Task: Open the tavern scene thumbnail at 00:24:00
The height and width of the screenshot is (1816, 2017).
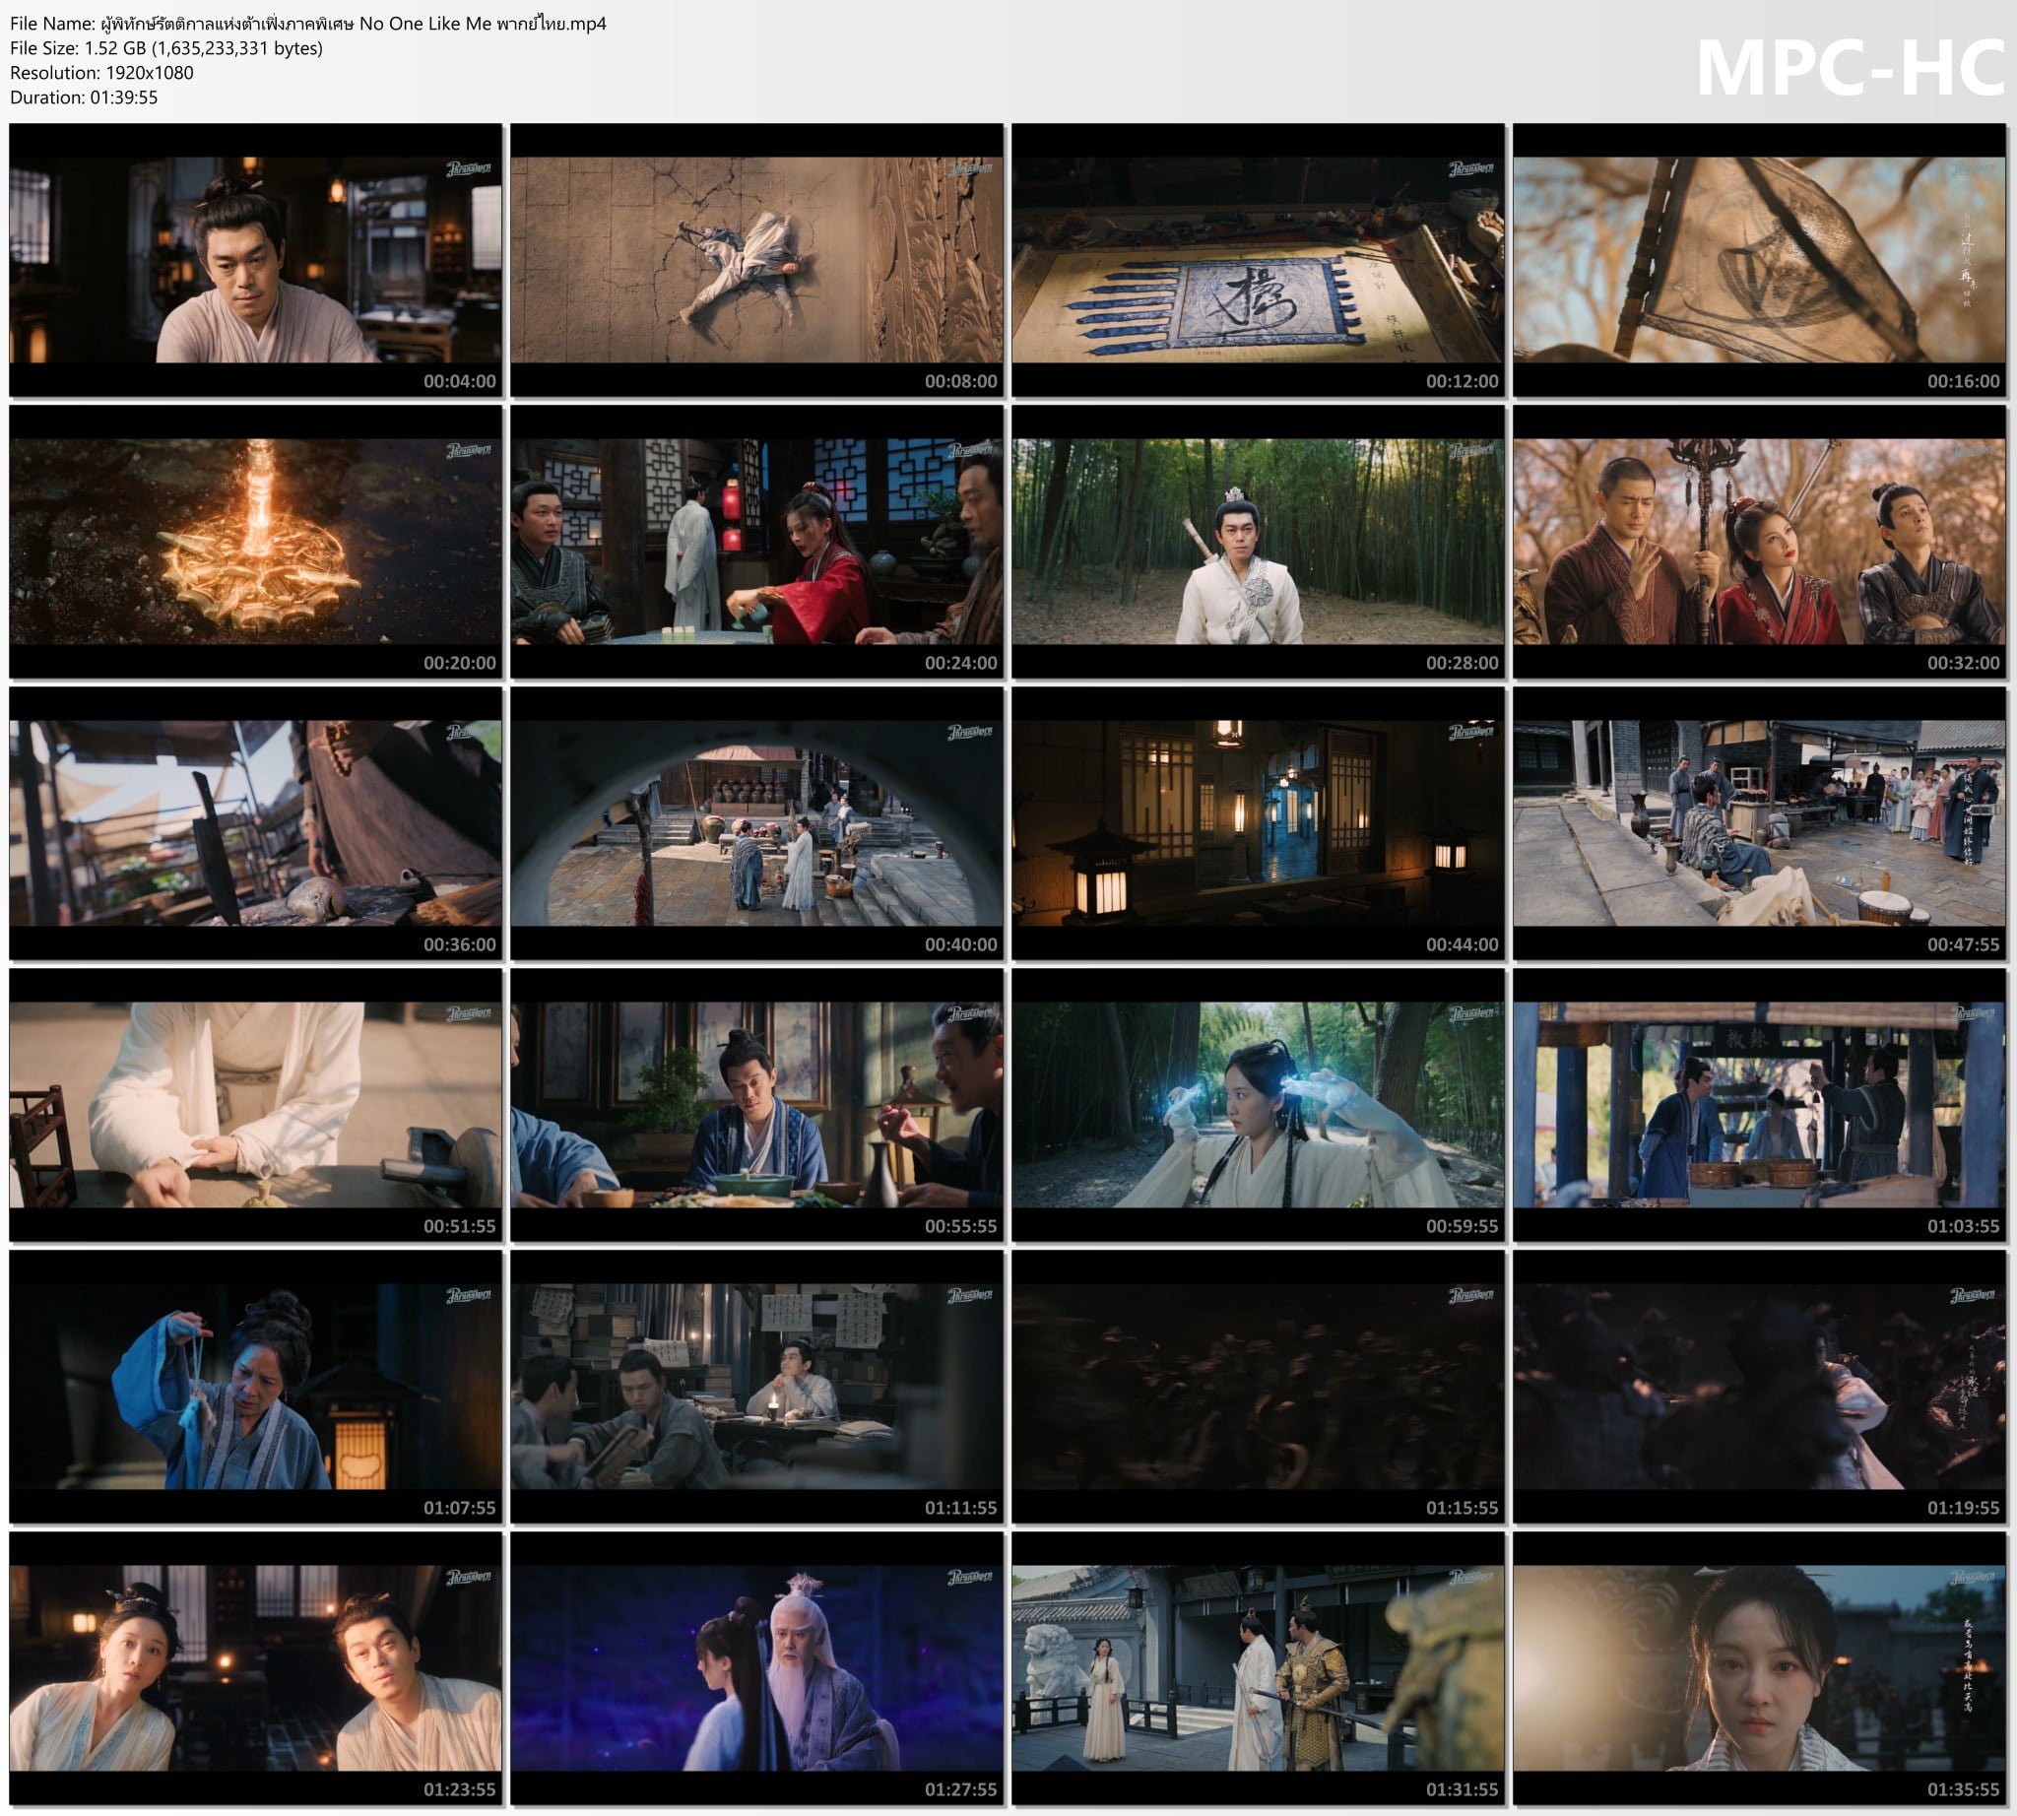Action: coord(756,541)
